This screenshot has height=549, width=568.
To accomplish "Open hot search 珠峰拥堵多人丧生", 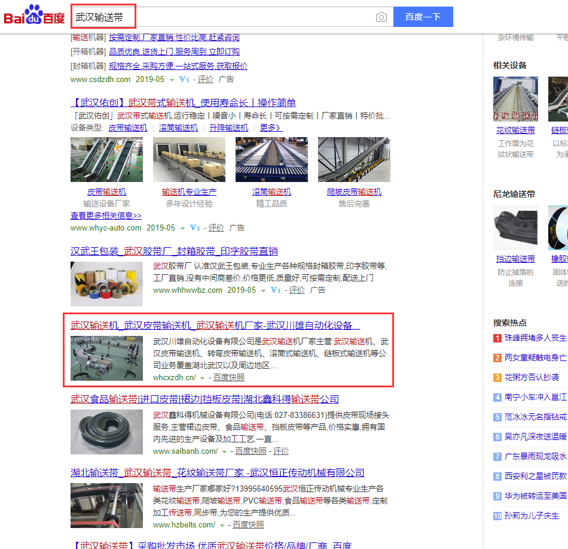I will 535,338.
